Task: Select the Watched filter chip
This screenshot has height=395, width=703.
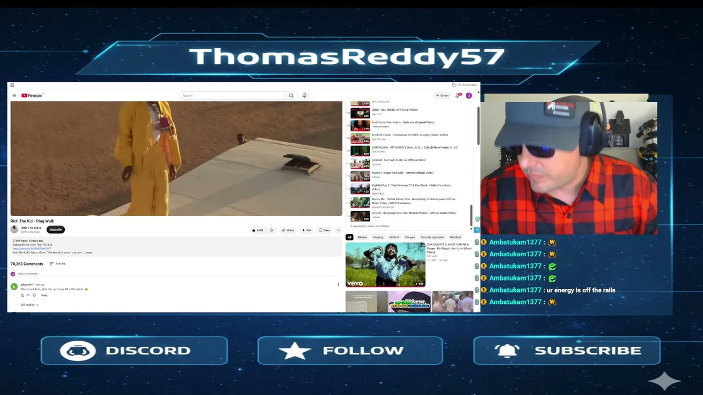Action: pyautogui.click(x=455, y=238)
